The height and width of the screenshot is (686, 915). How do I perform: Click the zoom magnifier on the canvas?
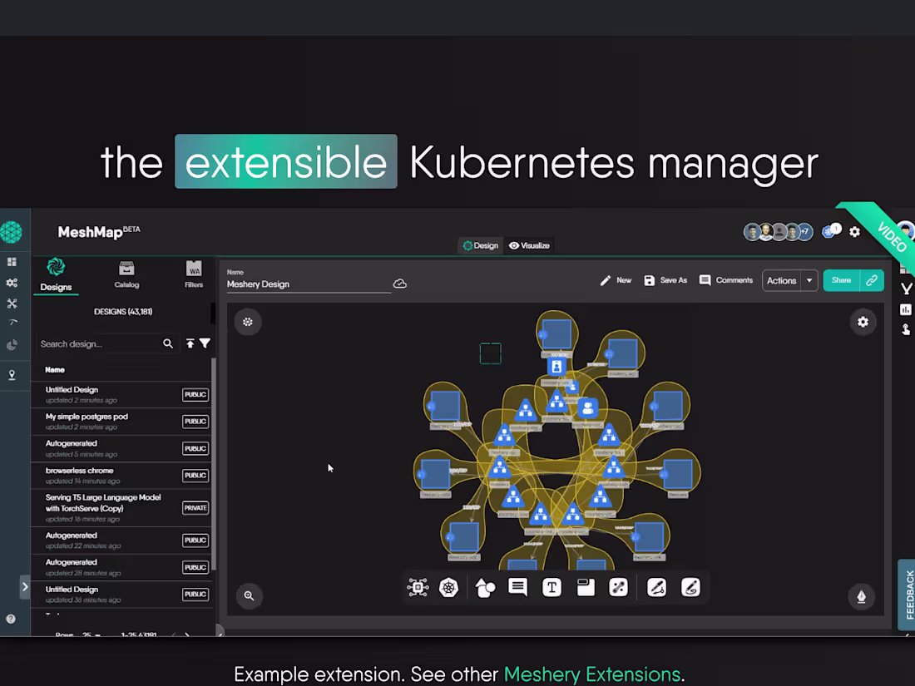tap(249, 595)
